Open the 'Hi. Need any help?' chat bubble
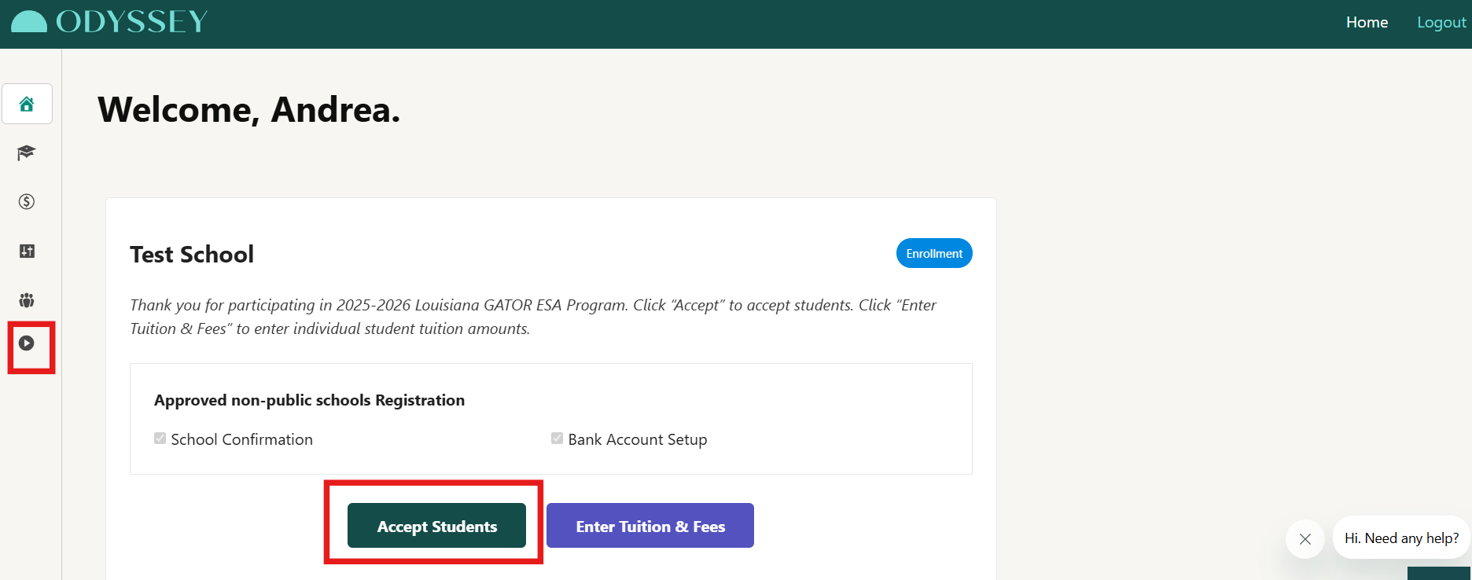 coord(1401,538)
